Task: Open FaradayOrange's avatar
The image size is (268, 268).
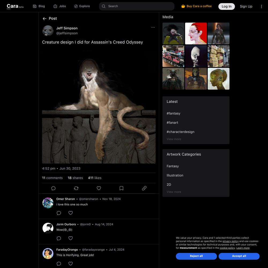Action: (48, 253)
